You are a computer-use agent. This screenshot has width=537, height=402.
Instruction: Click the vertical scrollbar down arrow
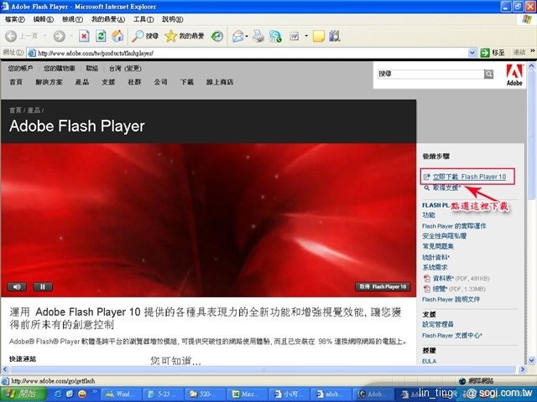pyautogui.click(x=531, y=360)
